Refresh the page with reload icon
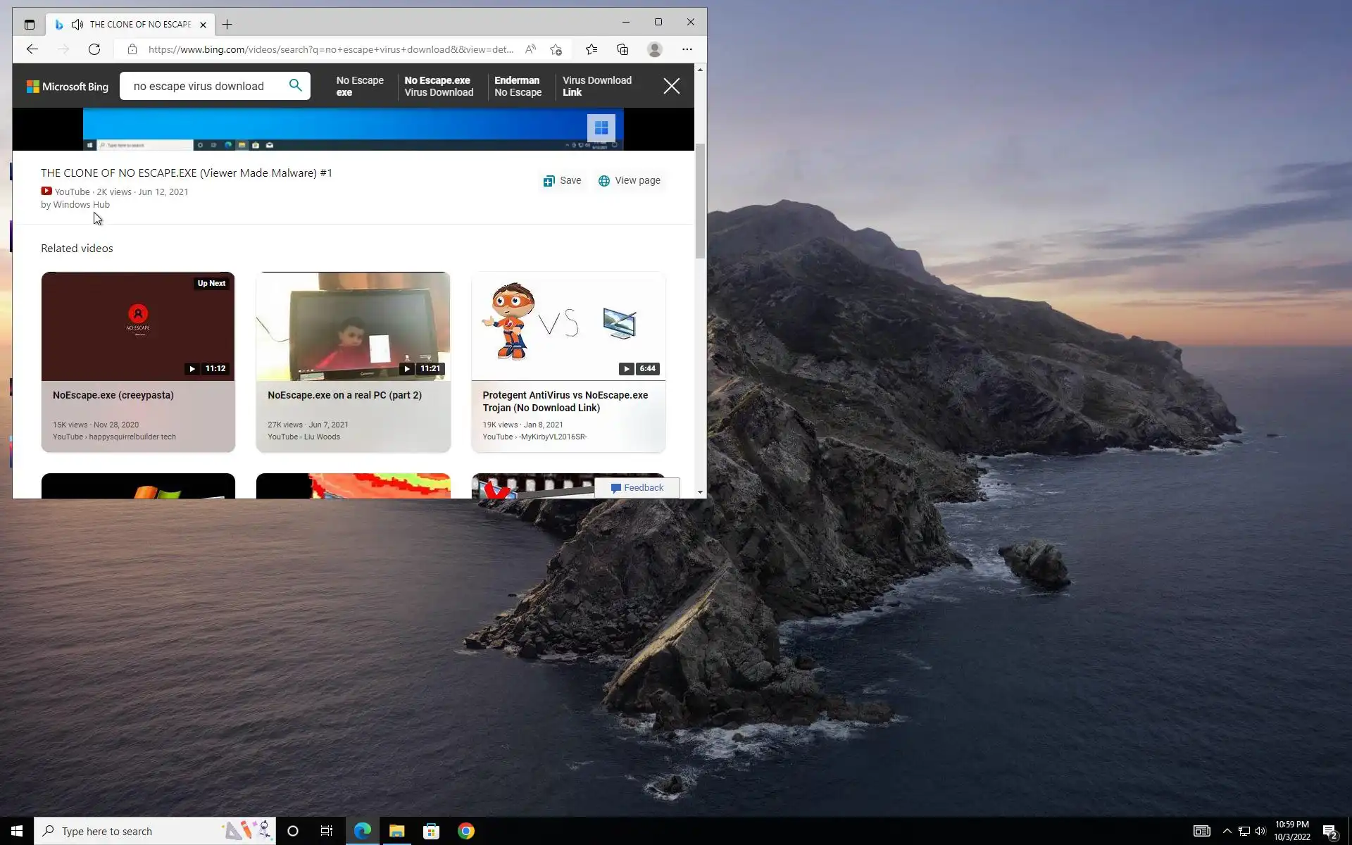The height and width of the screenshot is (845, 1352). point(94,49)
